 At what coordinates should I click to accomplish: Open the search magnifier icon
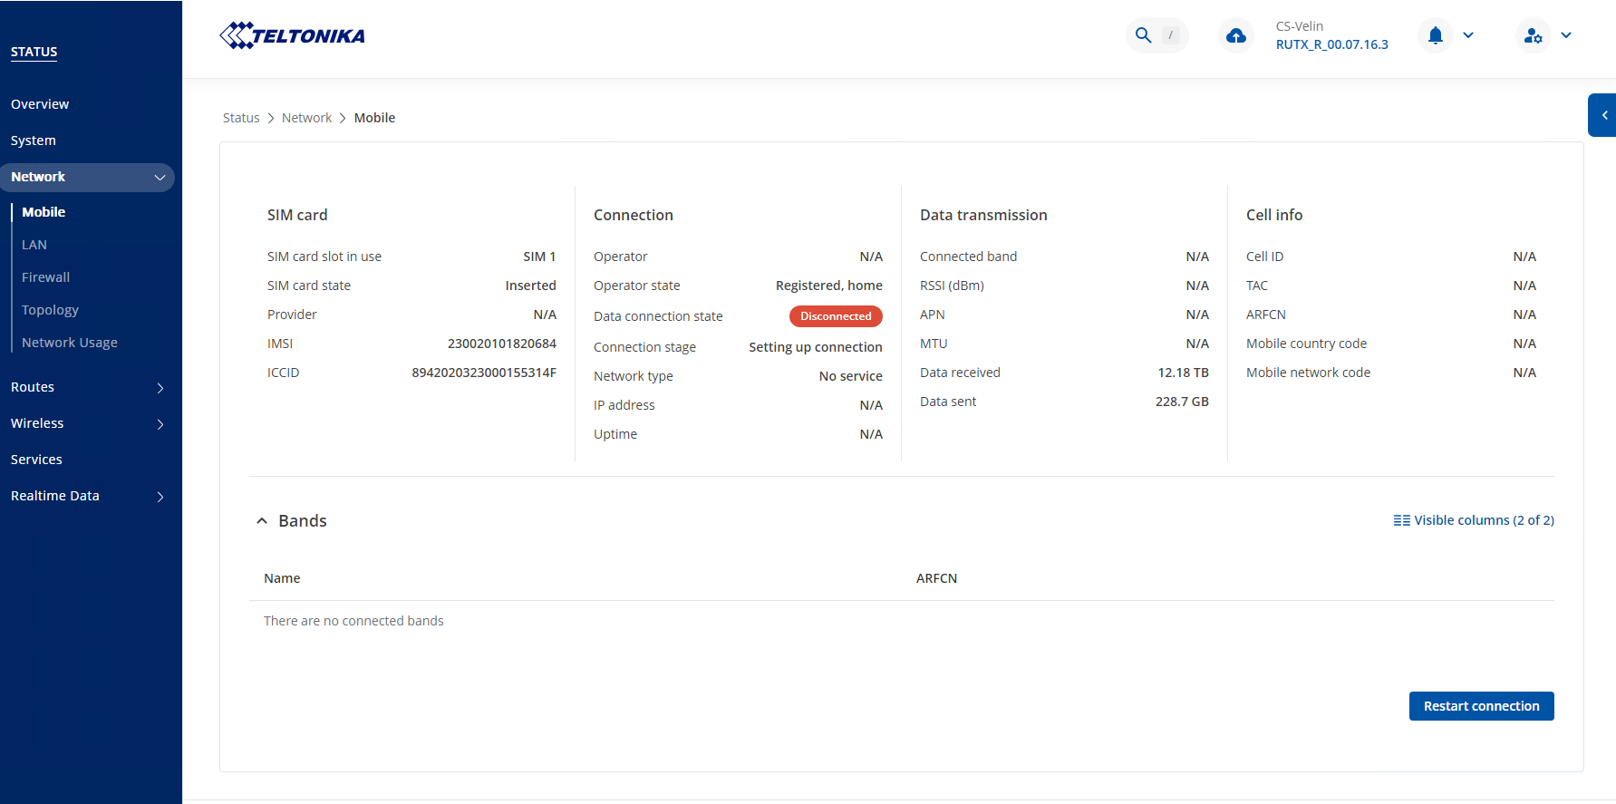[1144, 35]
